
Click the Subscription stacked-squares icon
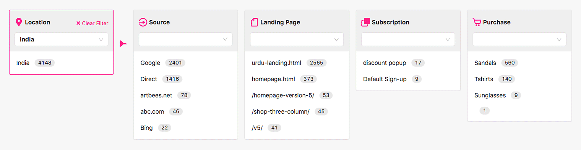tap(365, 23)
